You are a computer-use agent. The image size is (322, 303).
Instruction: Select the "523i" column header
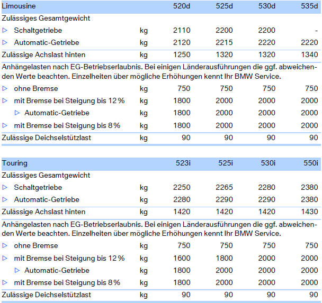tap(183, 163)
